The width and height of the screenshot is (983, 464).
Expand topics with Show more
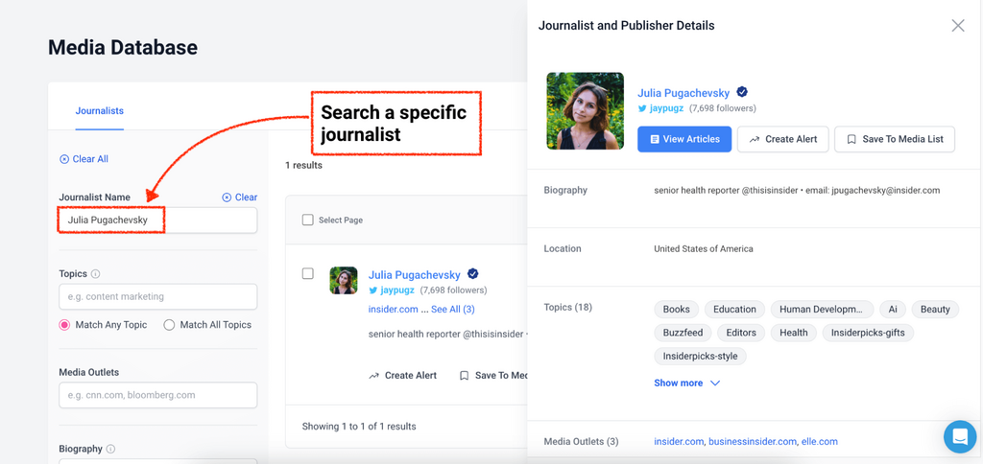pos(686,383)
